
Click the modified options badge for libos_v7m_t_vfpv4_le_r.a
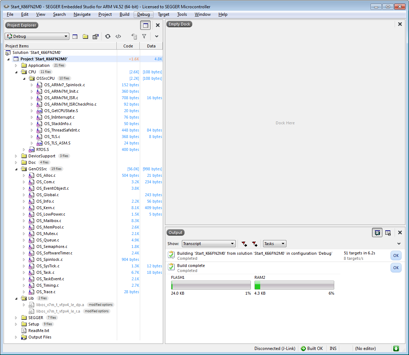97,311
